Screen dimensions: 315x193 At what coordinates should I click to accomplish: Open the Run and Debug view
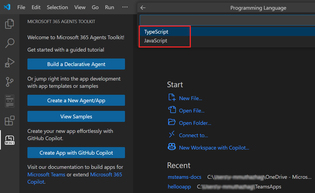[x=9, y=62]
